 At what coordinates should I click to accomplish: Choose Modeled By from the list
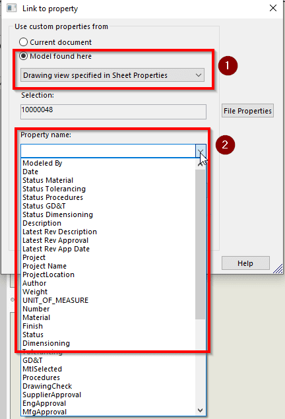[42, 163]
